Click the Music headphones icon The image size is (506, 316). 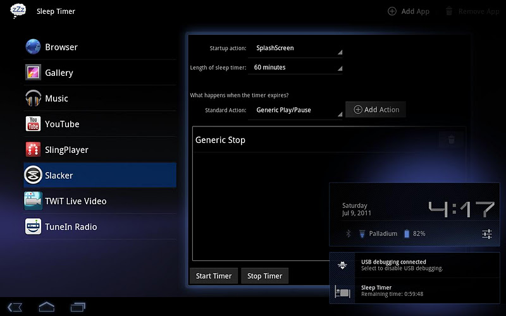point(34,98)
